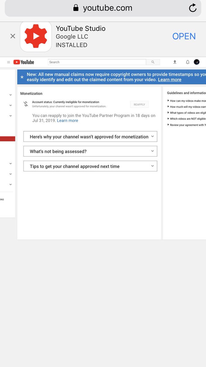Click the crossed-out dollar monetization icon

tap(26, 104)
